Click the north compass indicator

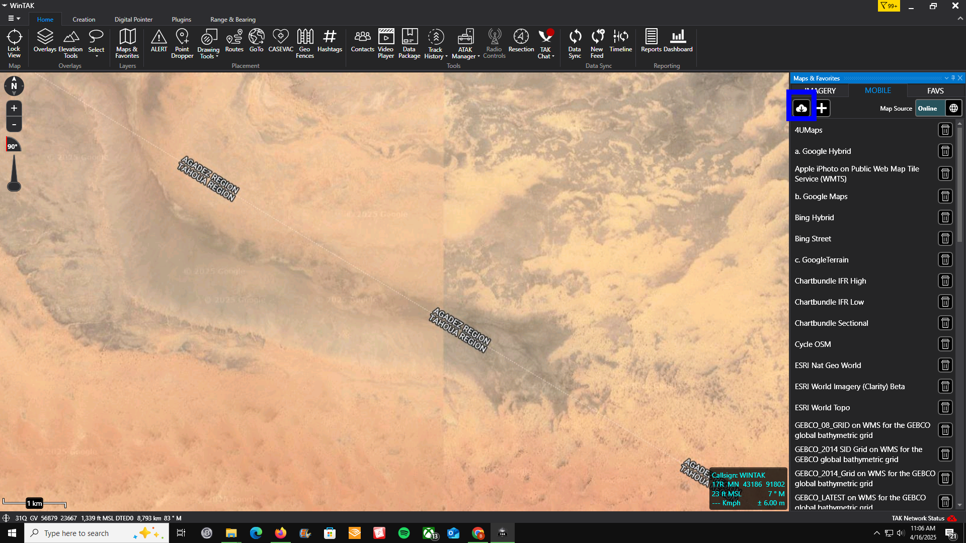tap(14, 85)
